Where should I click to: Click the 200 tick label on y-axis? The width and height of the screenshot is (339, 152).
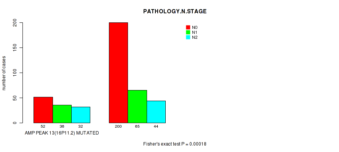pyautogui.click(x=15, y=23)
